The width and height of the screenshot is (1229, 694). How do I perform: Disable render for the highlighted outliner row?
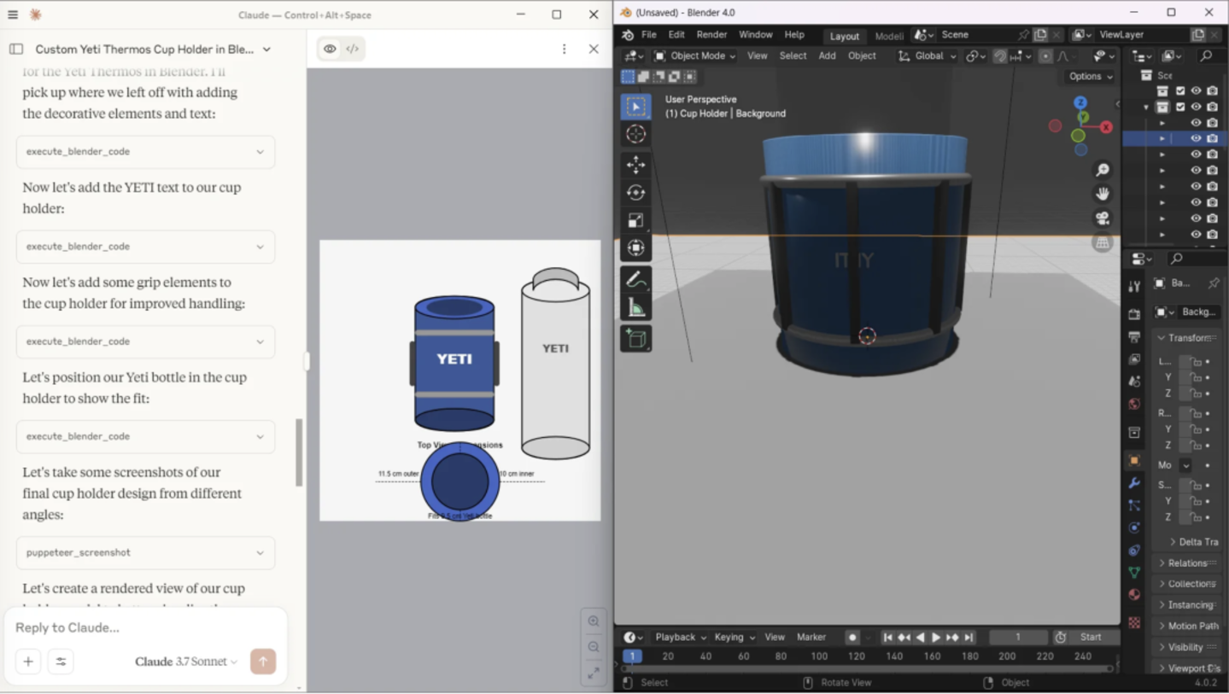click(x=1212, y=138)
